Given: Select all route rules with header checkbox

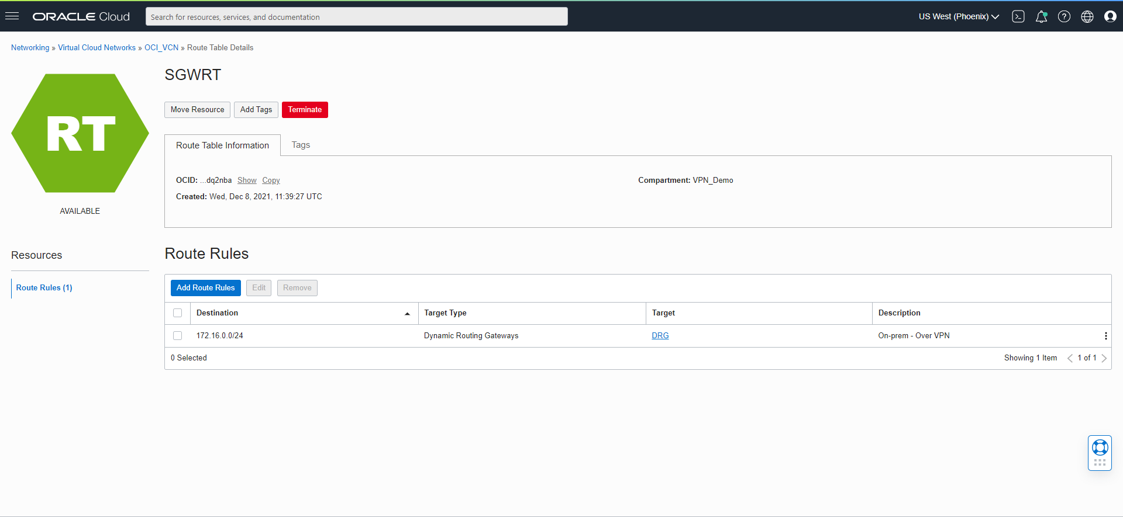Looking at the screenshot, I should [178, 313].
